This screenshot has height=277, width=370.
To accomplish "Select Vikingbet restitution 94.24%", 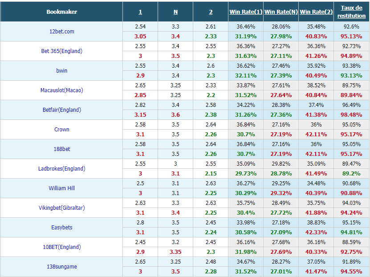I will pyautogui.click(x=351, y=212).
